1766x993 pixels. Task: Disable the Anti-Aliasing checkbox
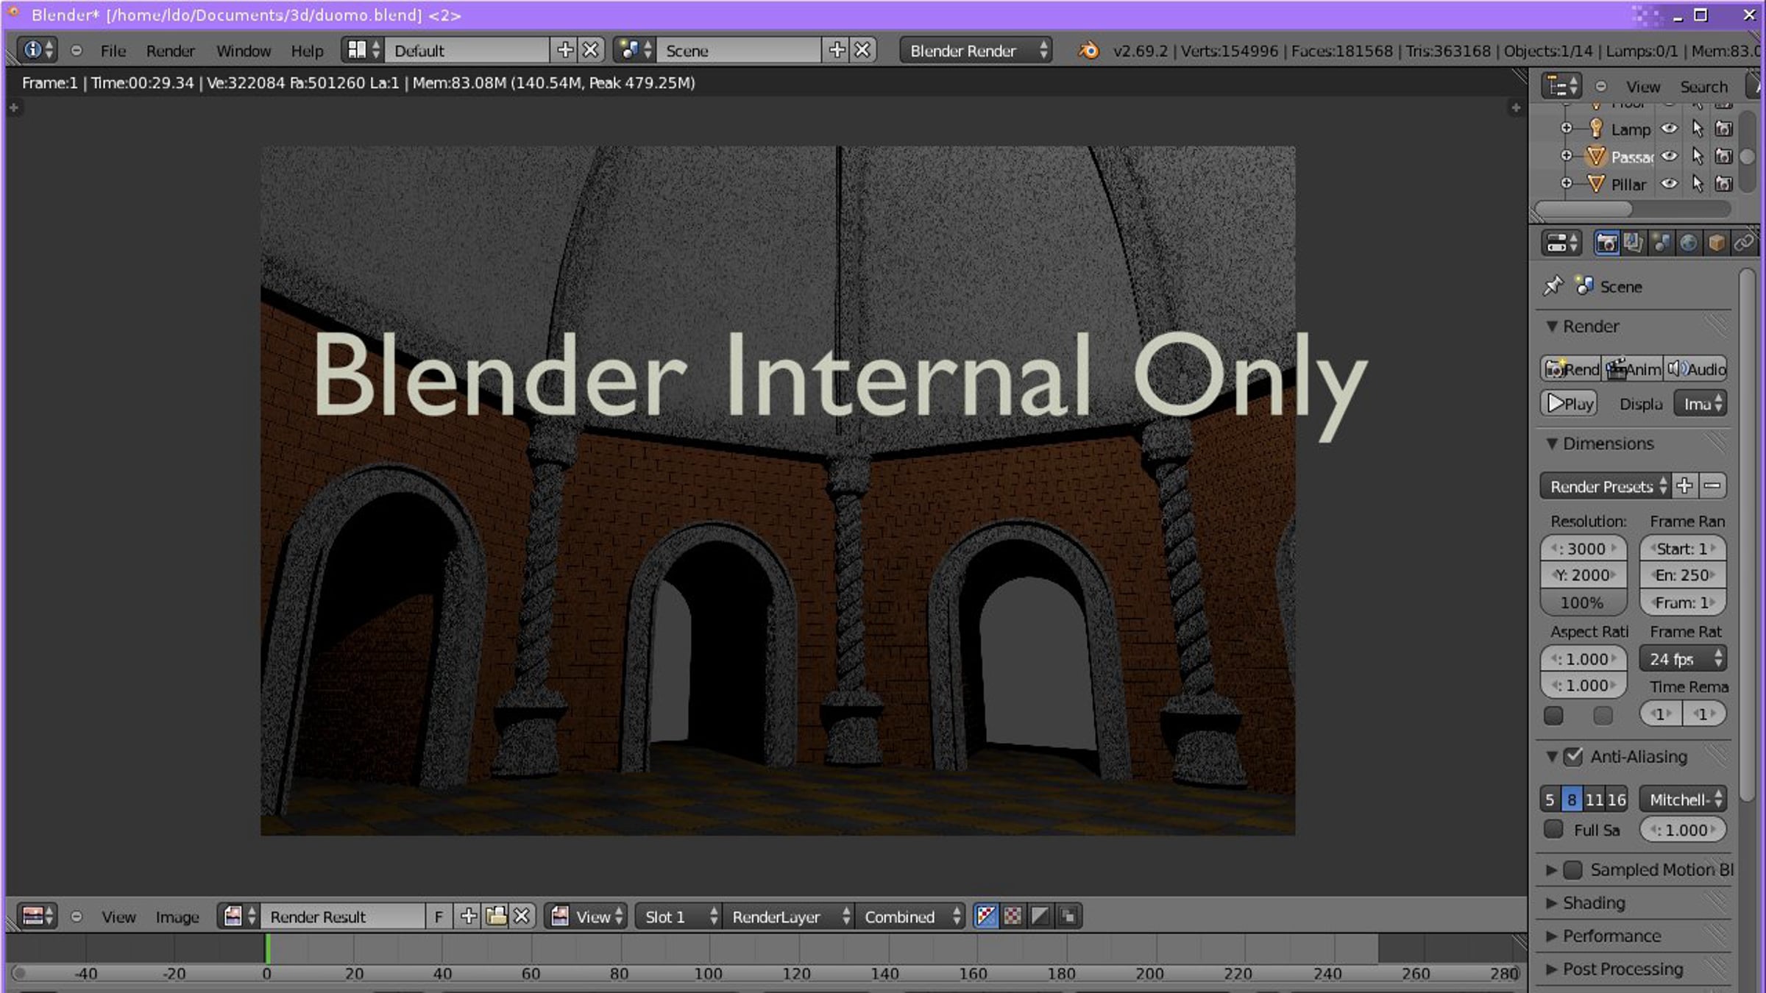click(x=1573, y=757)
